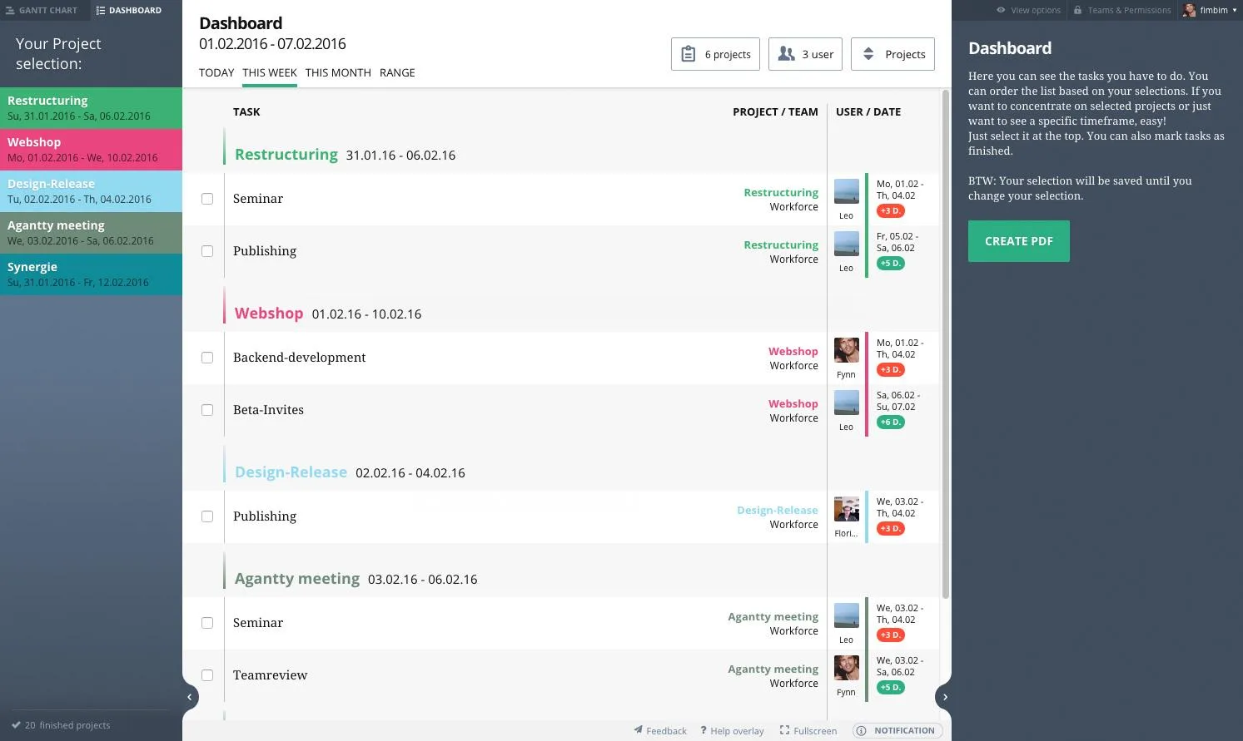Click Leo's avatar on Restructuring Seminar row

coord(847,191)
